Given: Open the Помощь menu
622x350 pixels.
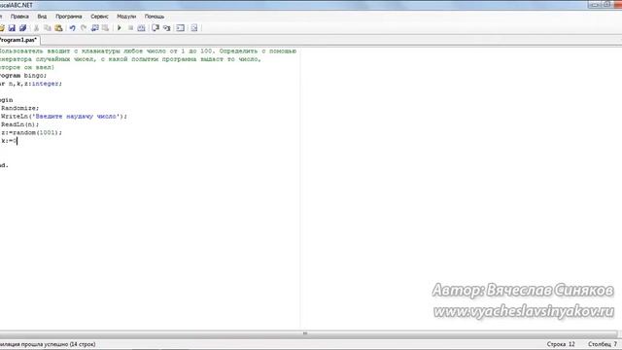Looking at the screenshot, I should coord(155,17).
